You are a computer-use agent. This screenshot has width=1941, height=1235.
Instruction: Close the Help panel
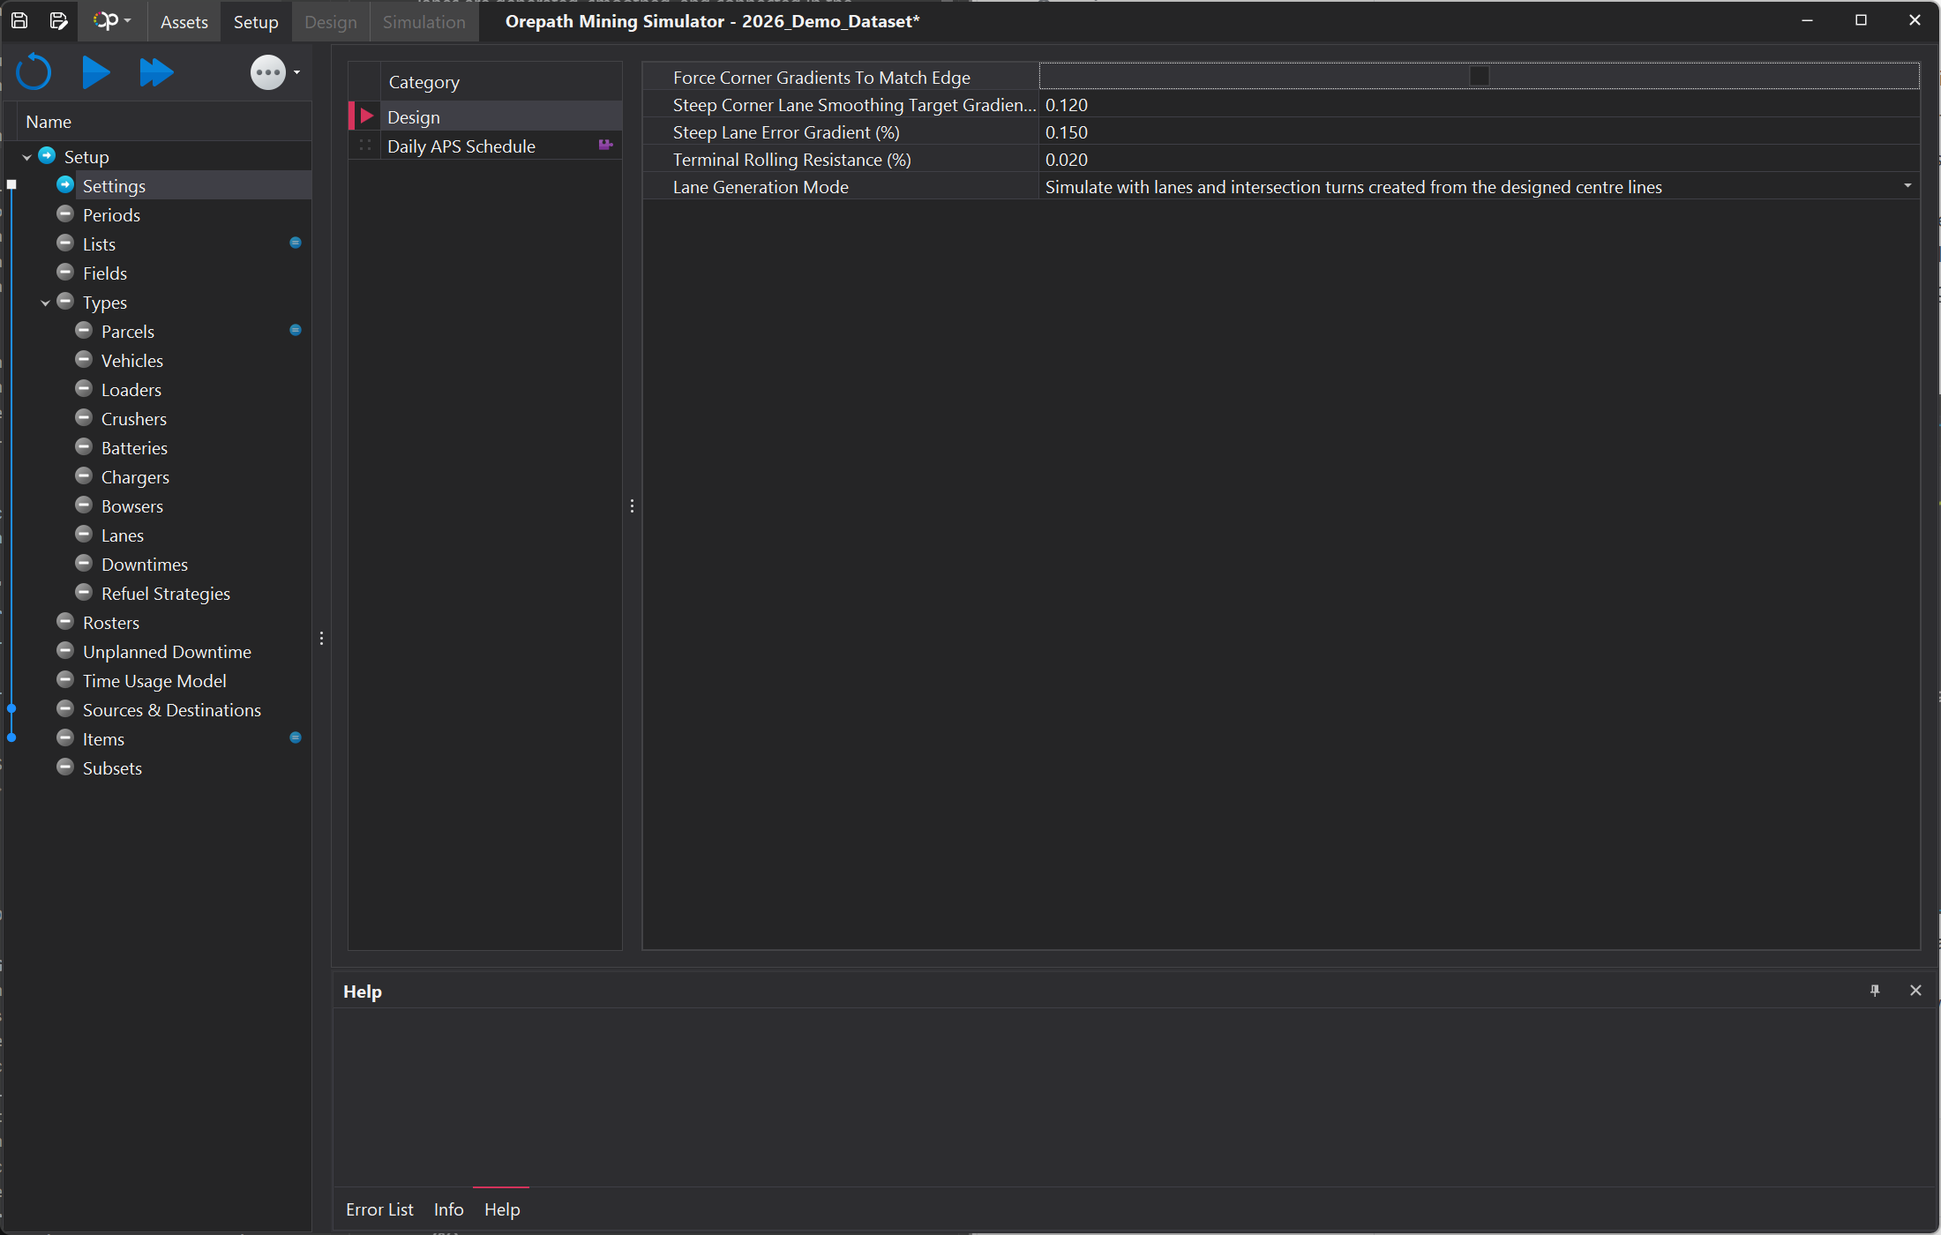click(x=1915, y=991)
